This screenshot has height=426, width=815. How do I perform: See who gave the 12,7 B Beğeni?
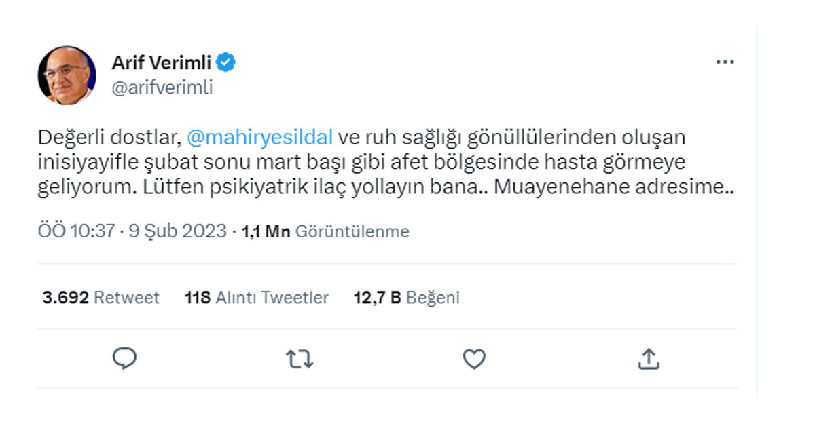click(406, 297)
